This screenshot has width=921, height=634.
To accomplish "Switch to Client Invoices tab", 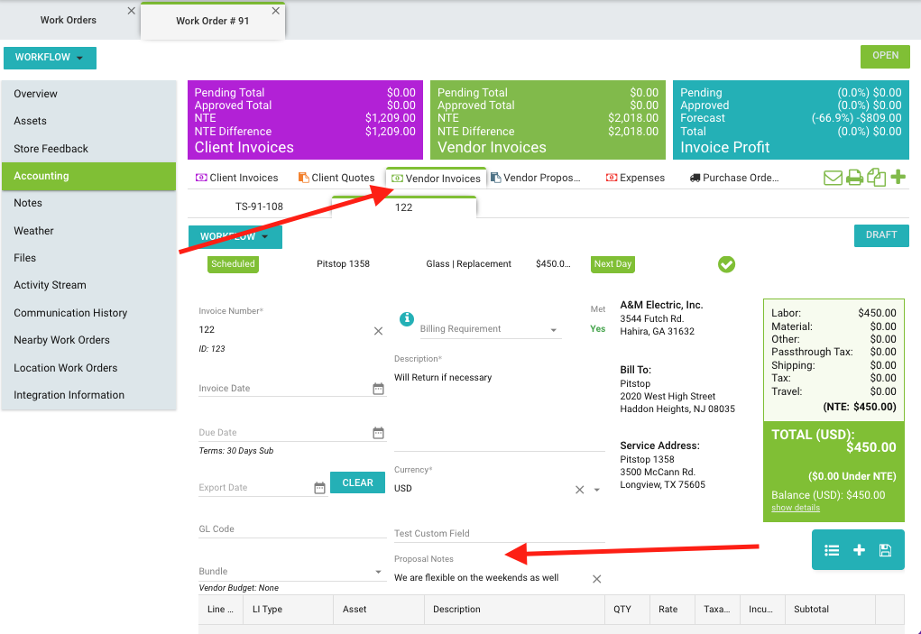I will [x=236, y=178].
